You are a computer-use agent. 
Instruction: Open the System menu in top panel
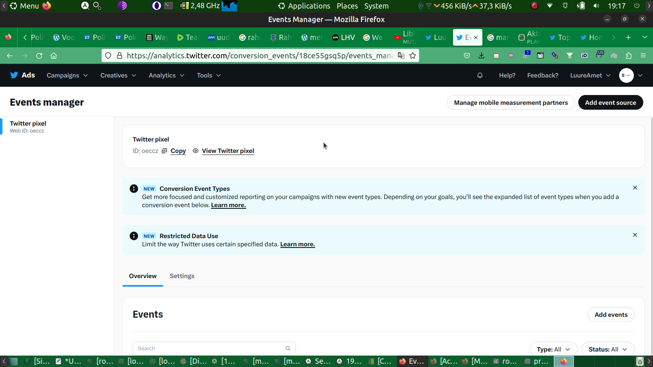376,6
